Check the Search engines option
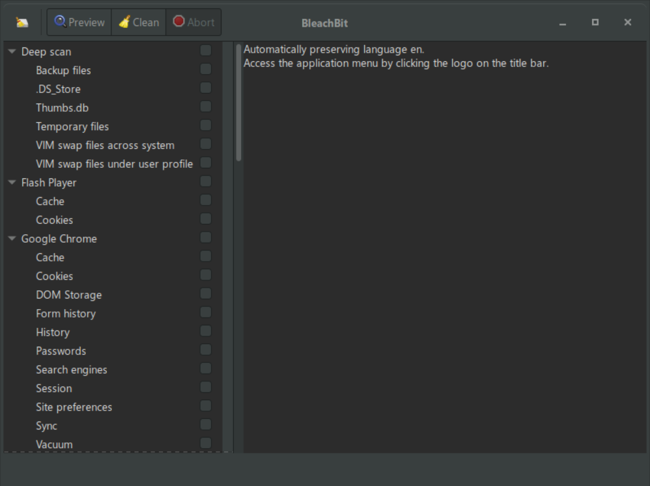The width and height of the screenshot is (650, 486). pyautogui.click(x=206, y=368)
